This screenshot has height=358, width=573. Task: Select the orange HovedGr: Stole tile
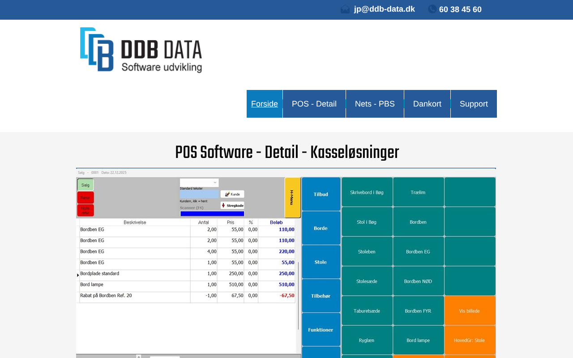[470, 340]
